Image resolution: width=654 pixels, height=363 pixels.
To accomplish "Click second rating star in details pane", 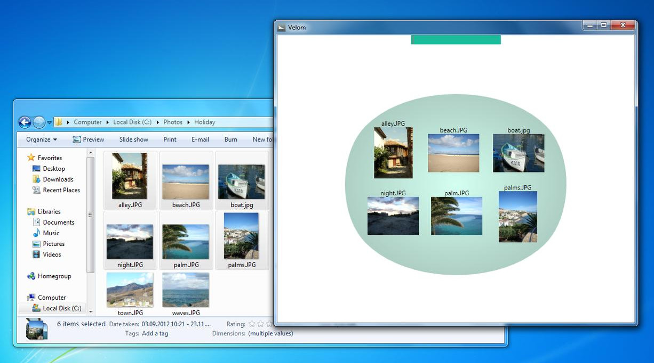I will [x=261, y=324].
